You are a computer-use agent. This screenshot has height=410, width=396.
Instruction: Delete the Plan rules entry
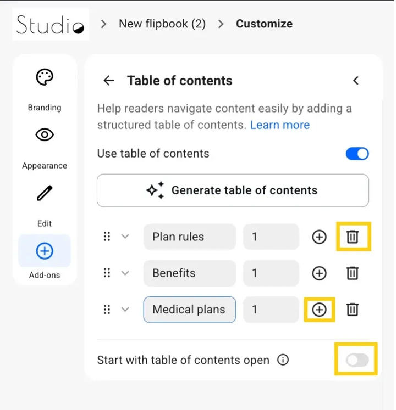(x=353, y=237)
